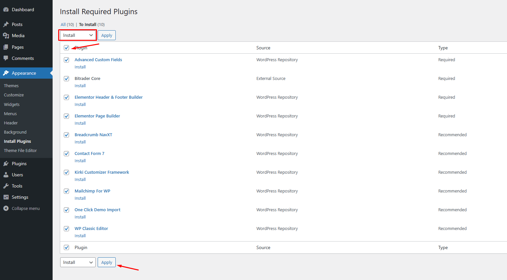
Task: Expand the bottom bulk action Install dropdown
Action: [78, 262]
